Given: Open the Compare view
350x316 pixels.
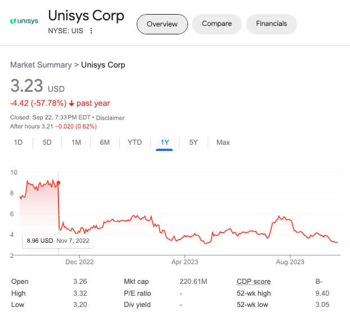Looking at the screenshot, I should 217,24.
